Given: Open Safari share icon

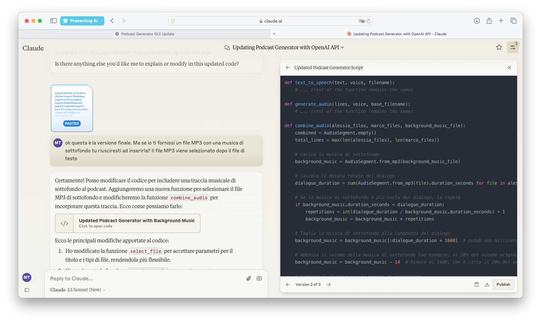Looking at the screenshot, I should tap(489, 21).
